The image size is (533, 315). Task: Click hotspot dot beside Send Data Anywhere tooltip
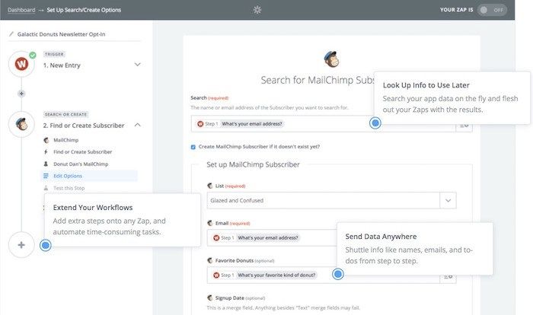click(x=338, y=274)
